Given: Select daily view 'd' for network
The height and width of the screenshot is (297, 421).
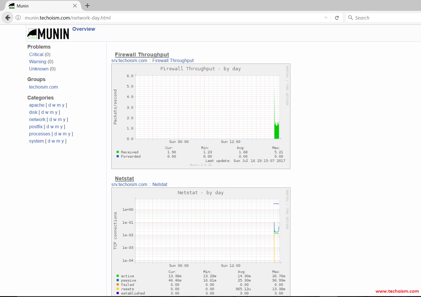Looking at the screenshot, I should click(x=51, y=120).
